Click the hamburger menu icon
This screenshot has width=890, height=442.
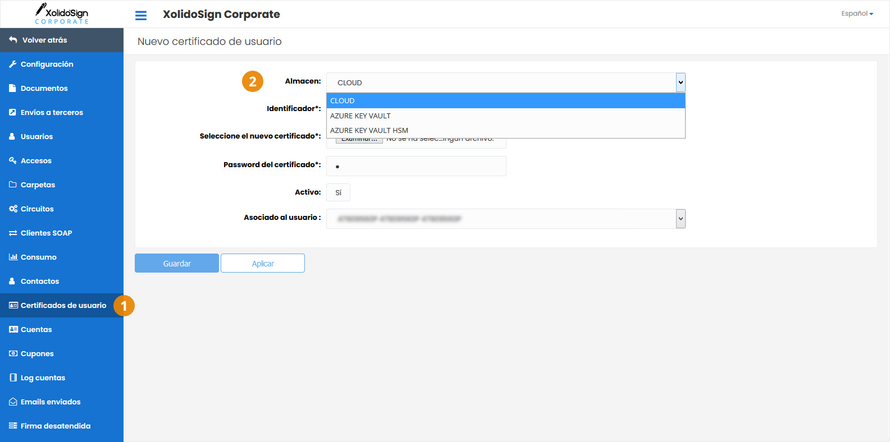click(x=141, y=15)
